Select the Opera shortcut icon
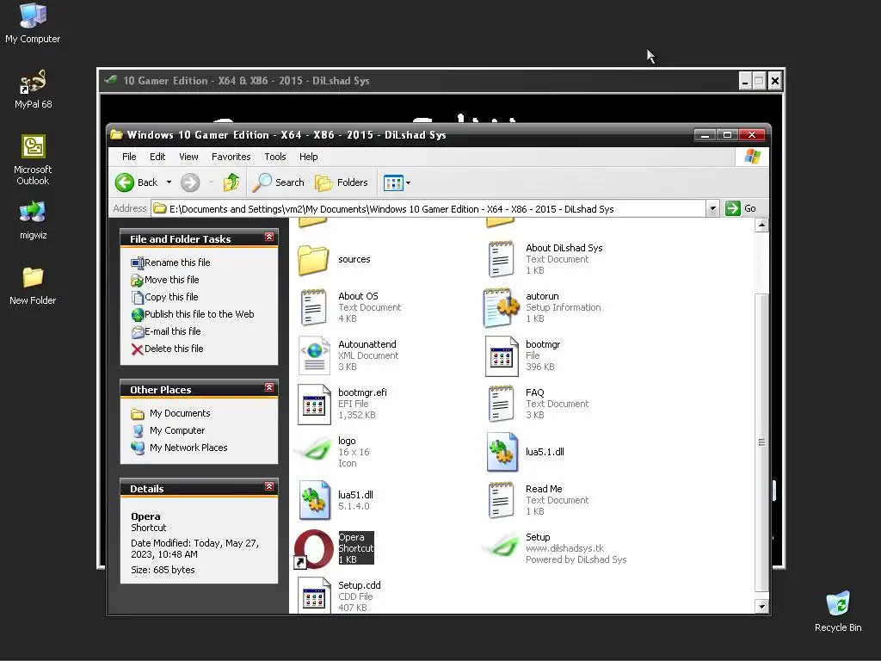Image resolution: width=881 pixels, height=661 pixels. pos(313,549)
